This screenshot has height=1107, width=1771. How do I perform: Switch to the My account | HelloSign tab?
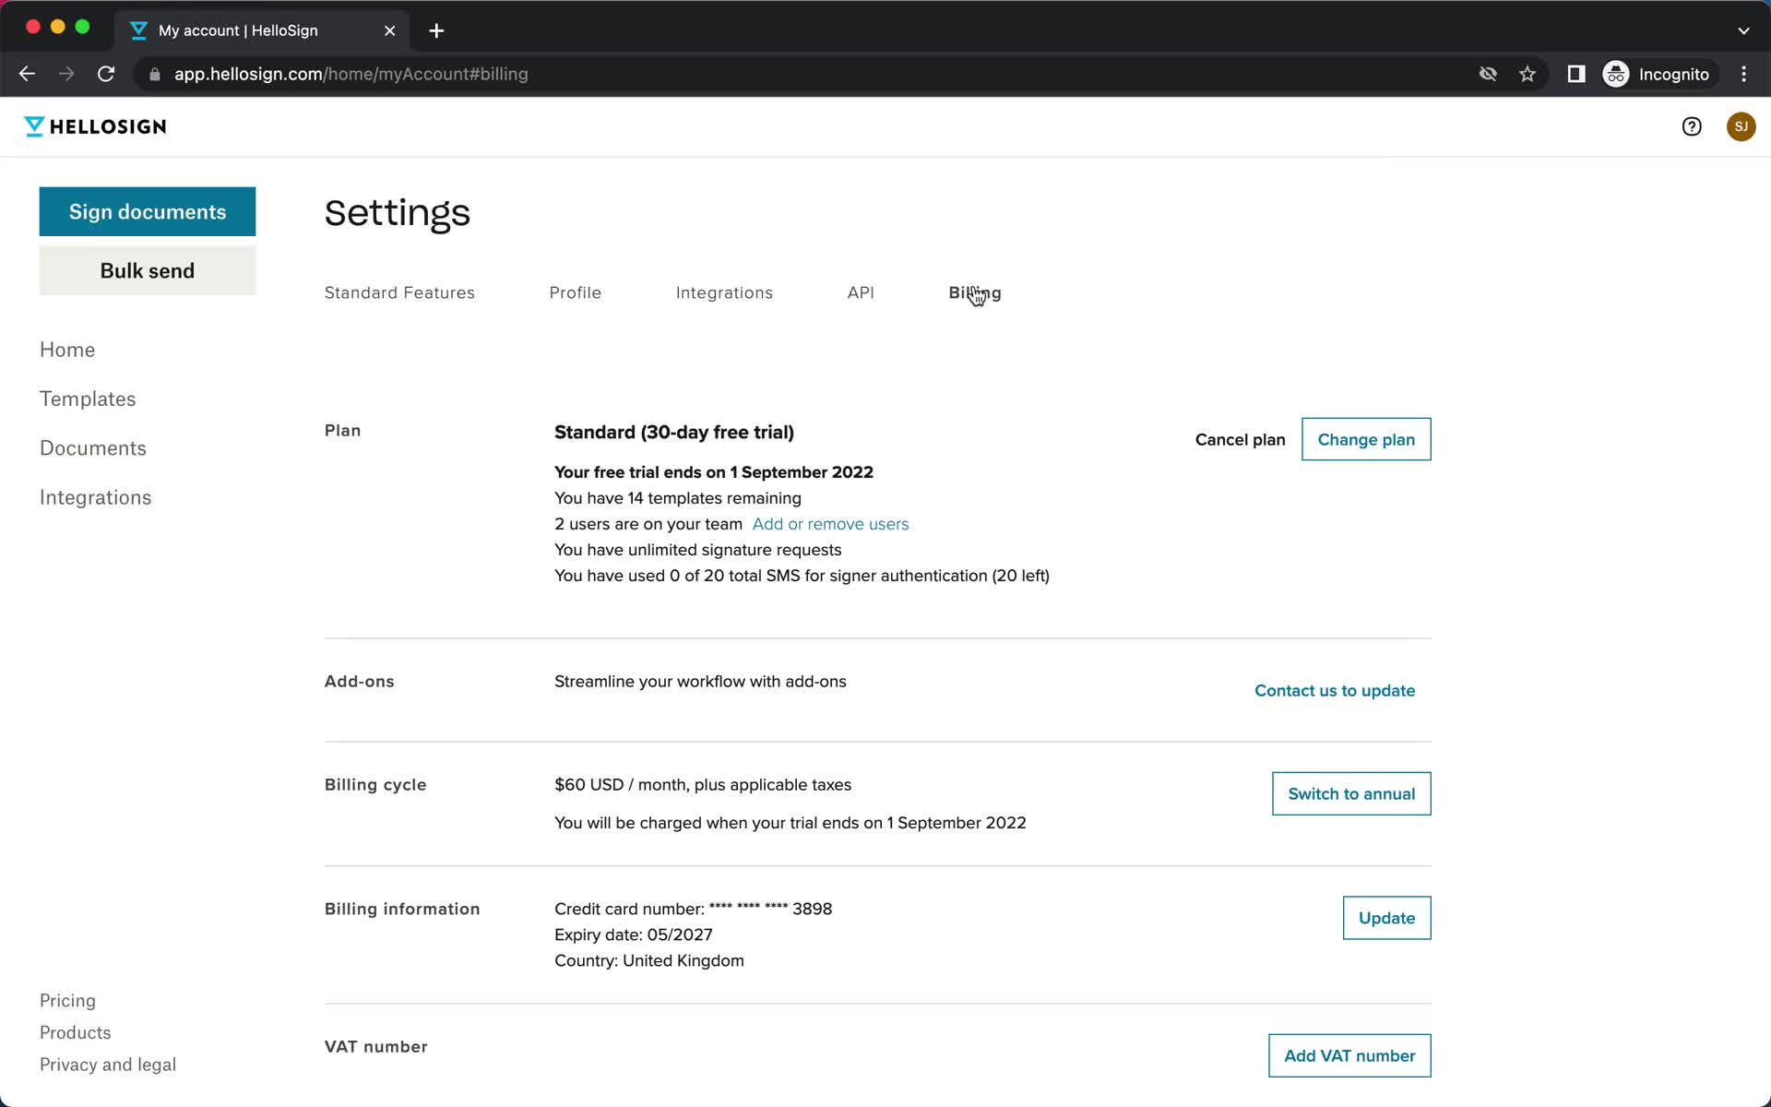(263, 30)
